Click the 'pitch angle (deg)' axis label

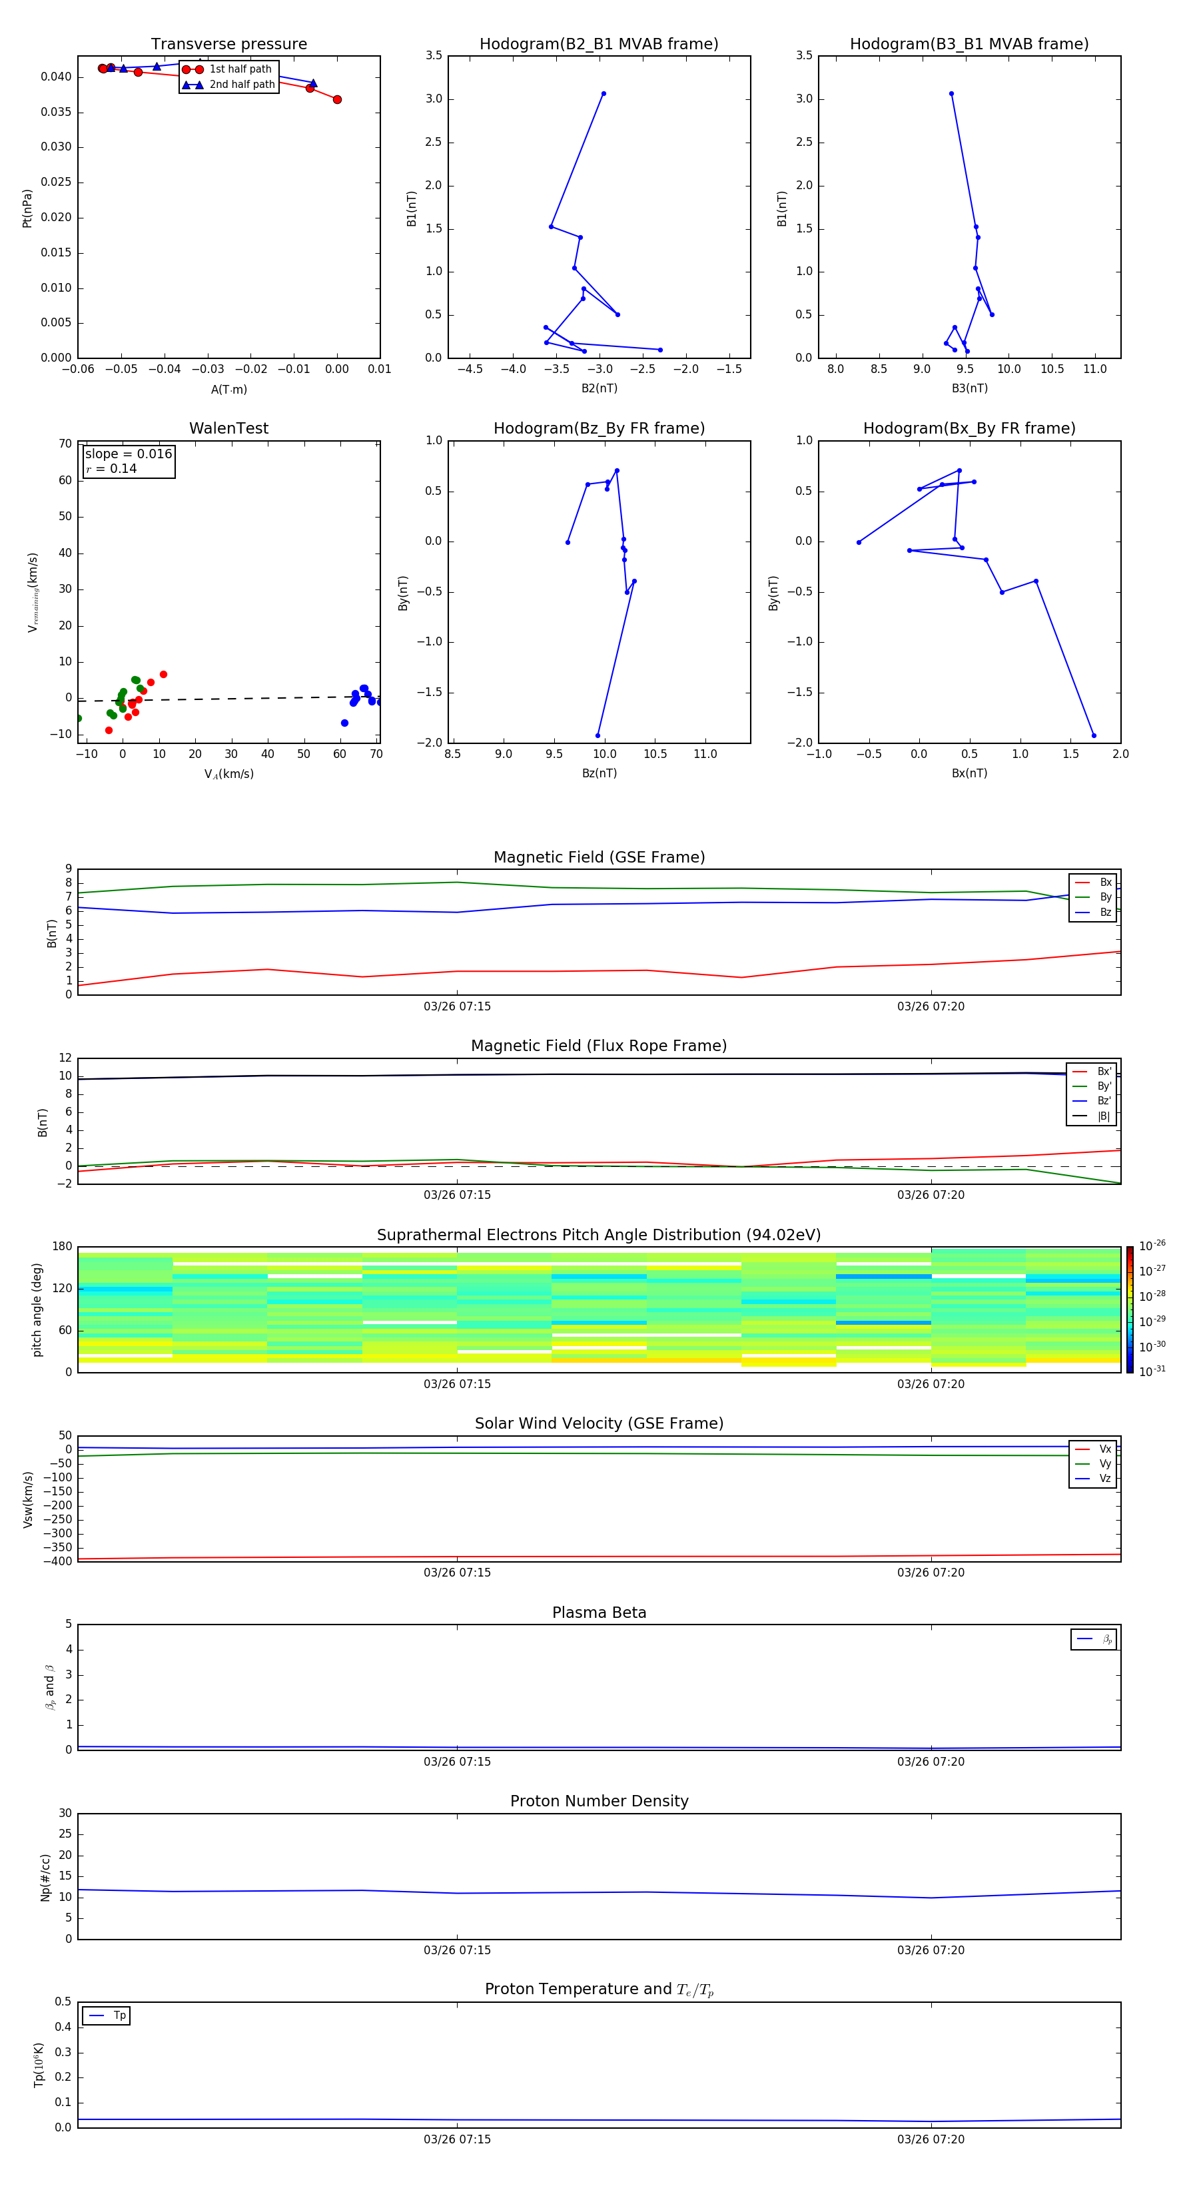[37, 1309]
